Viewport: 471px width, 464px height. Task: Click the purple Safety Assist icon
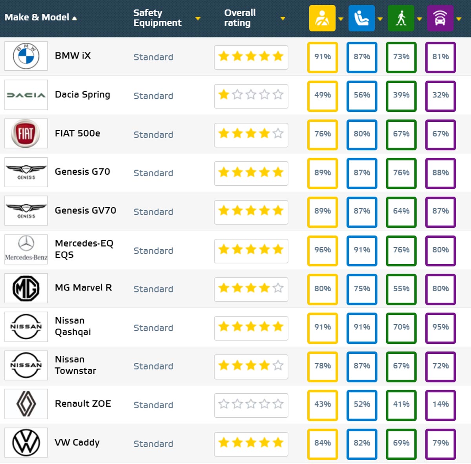(440, 18)
